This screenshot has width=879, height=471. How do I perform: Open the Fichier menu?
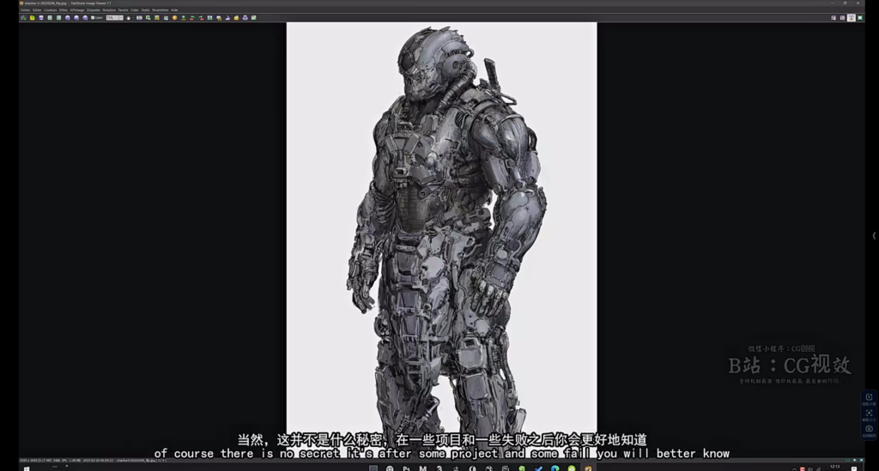(25, 10)
